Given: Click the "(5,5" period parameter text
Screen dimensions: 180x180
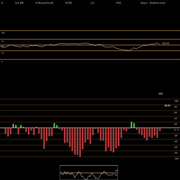Looking at the screenshot, I should coord(93,3).
